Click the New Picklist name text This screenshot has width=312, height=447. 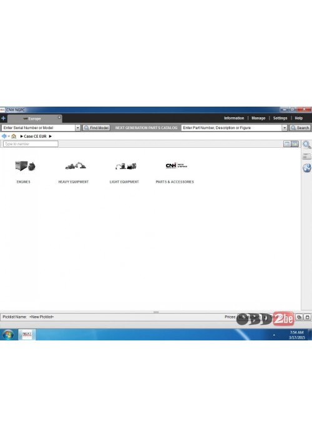[x=41, y=317]
